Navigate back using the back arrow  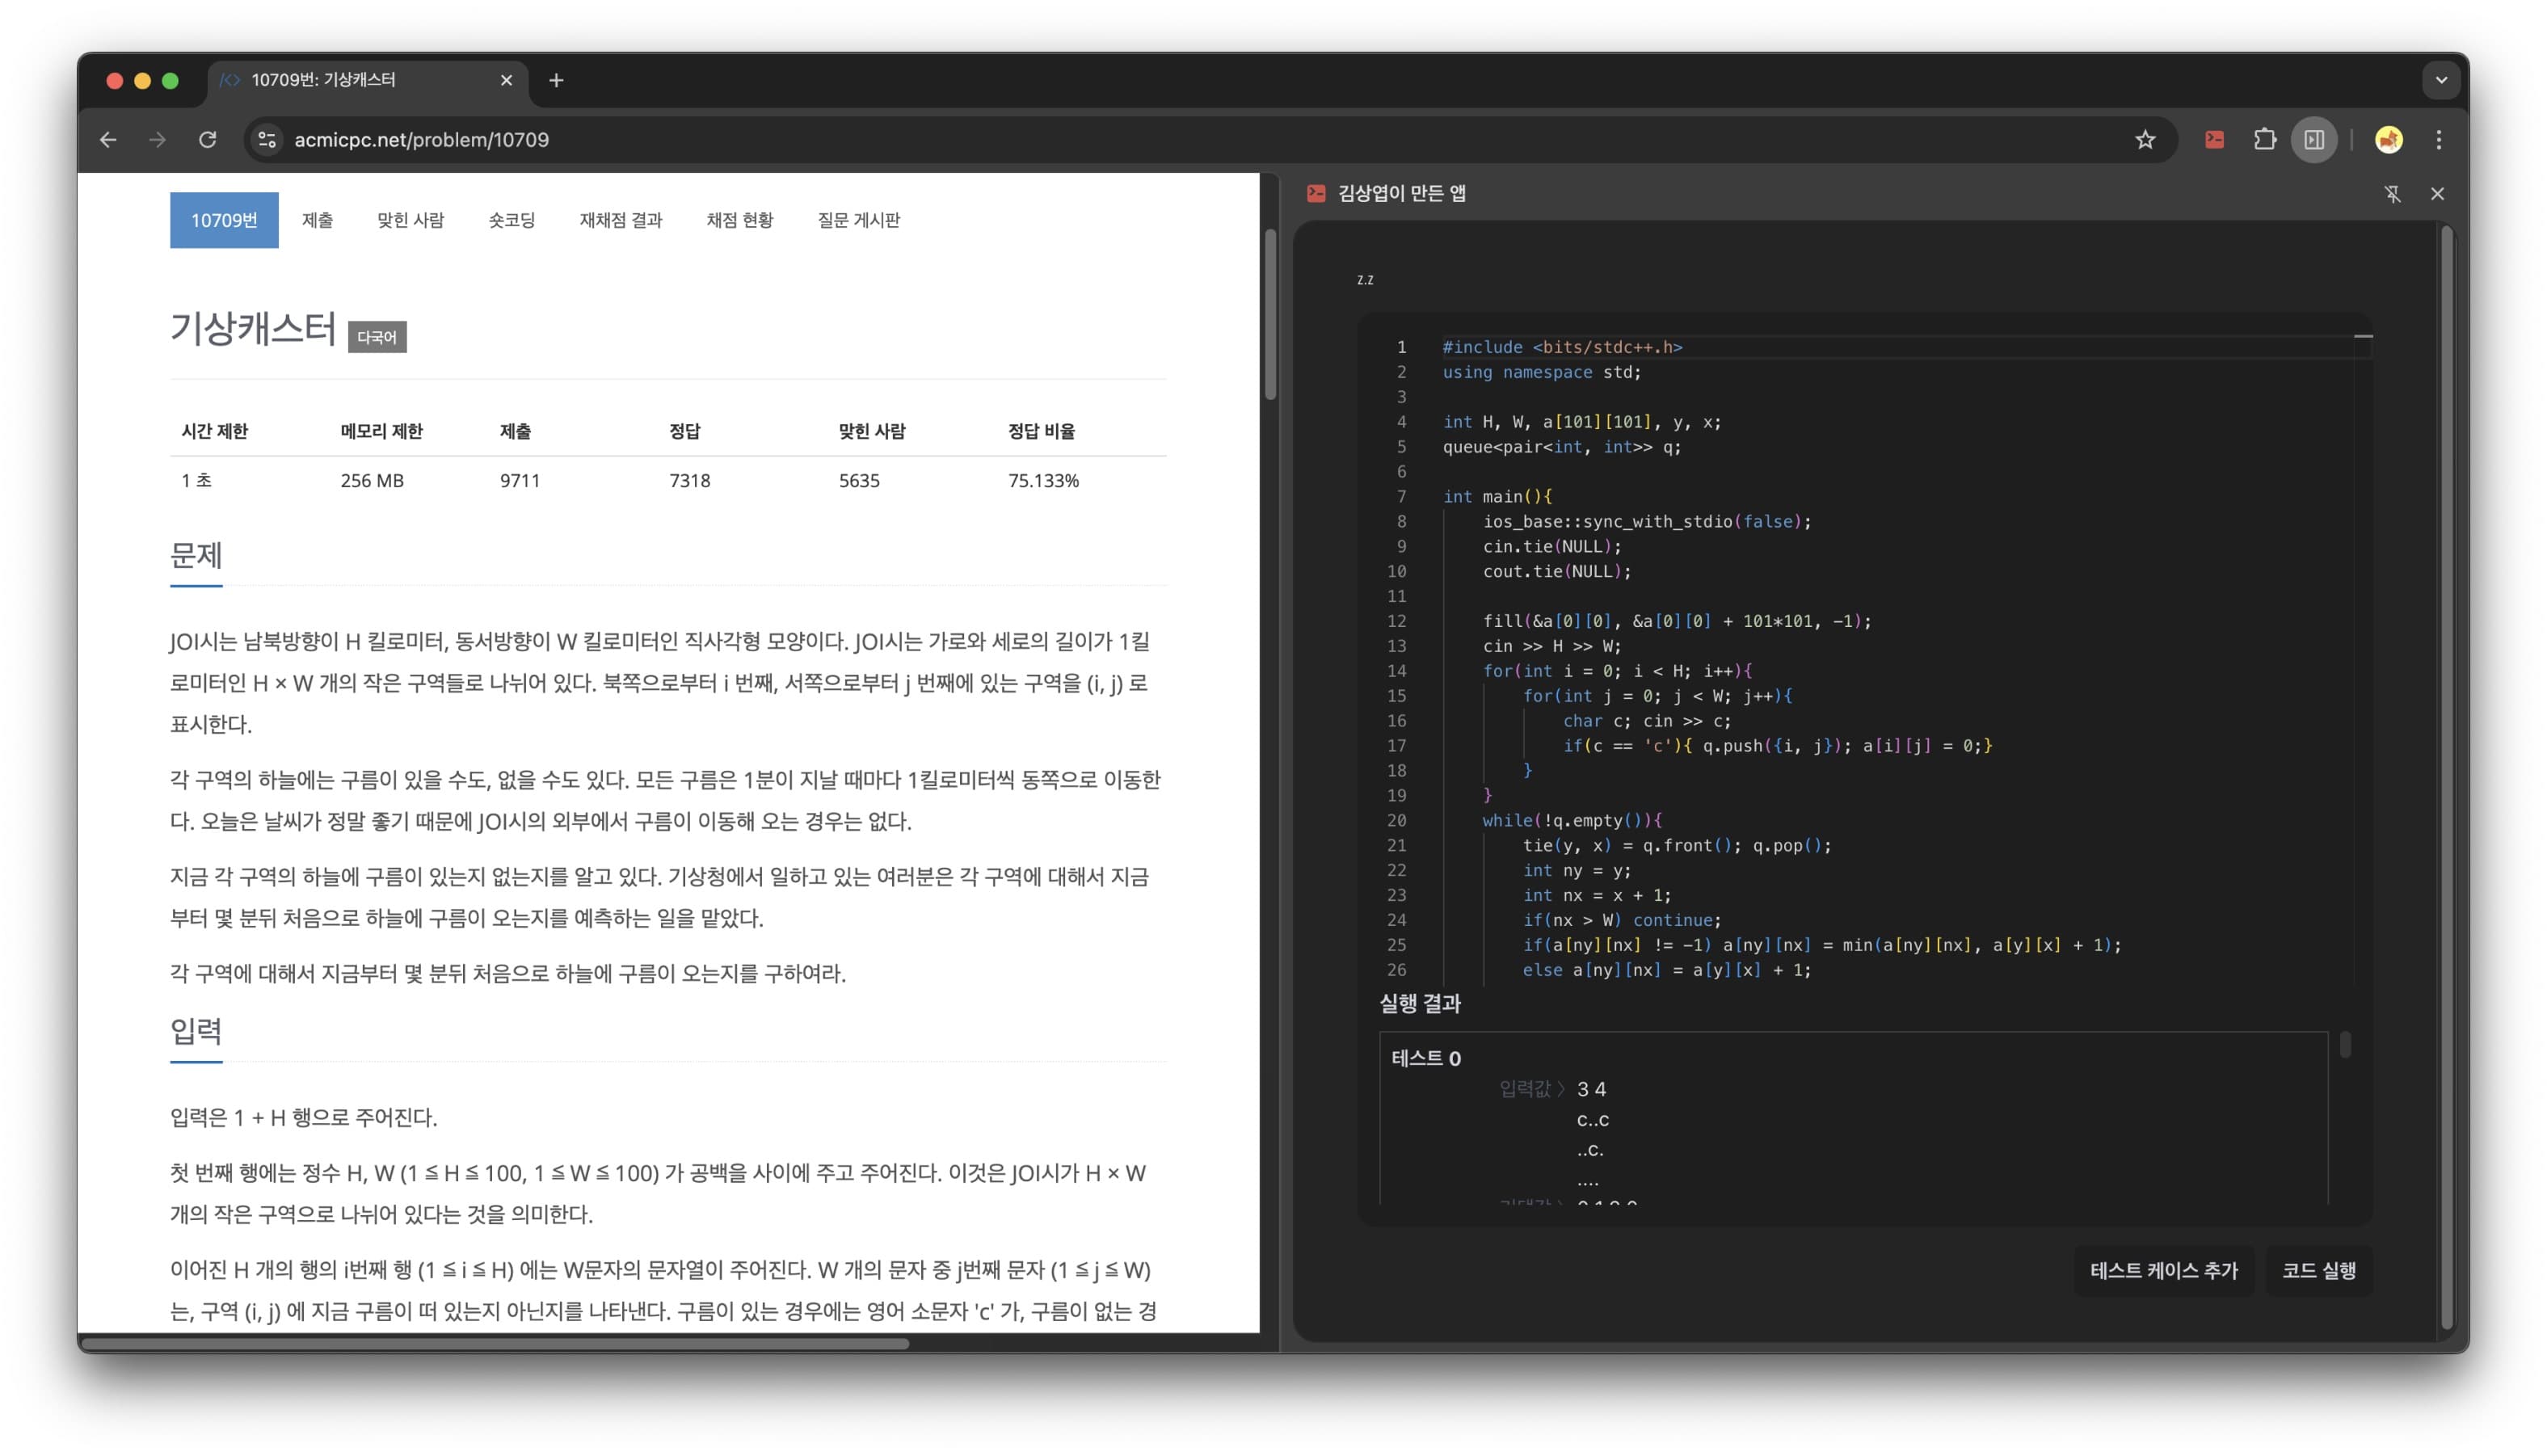pos(108,140)
